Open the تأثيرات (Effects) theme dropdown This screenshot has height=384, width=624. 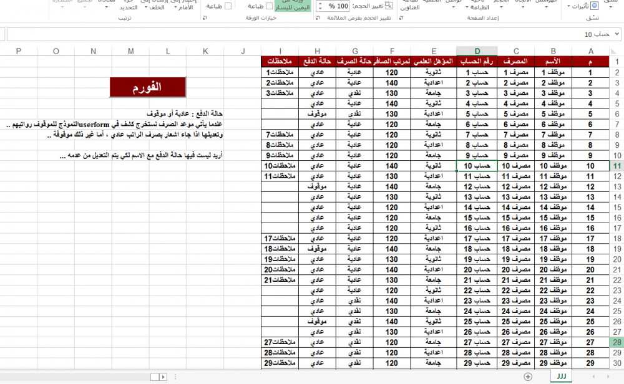[583, 6]
